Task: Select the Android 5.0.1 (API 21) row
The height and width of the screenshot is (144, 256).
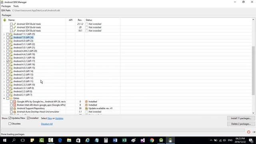Action: tap(24, 48)
